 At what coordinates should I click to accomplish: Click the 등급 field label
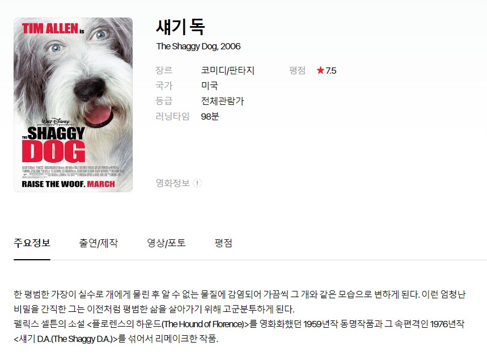[164, 101]
